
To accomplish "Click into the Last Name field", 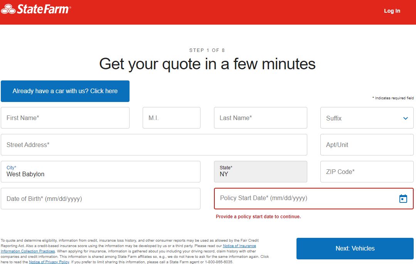I will 260,118.
